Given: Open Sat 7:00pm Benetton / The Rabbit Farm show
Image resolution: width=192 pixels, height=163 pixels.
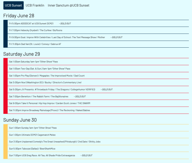Looking at the screenshot, I should tap(98, 96).
